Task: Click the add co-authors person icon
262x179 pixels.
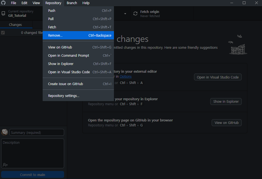Action: pyautogui.click(x=5, y=165)
